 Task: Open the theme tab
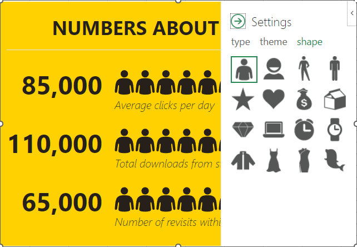[273, 42]
